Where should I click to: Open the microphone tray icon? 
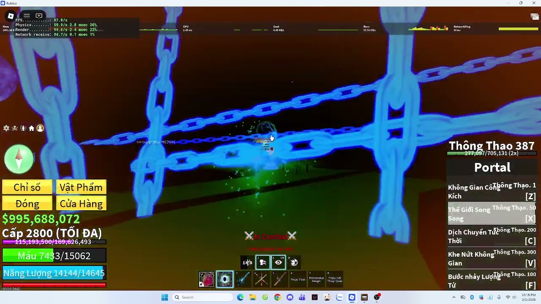pos(499,297)
